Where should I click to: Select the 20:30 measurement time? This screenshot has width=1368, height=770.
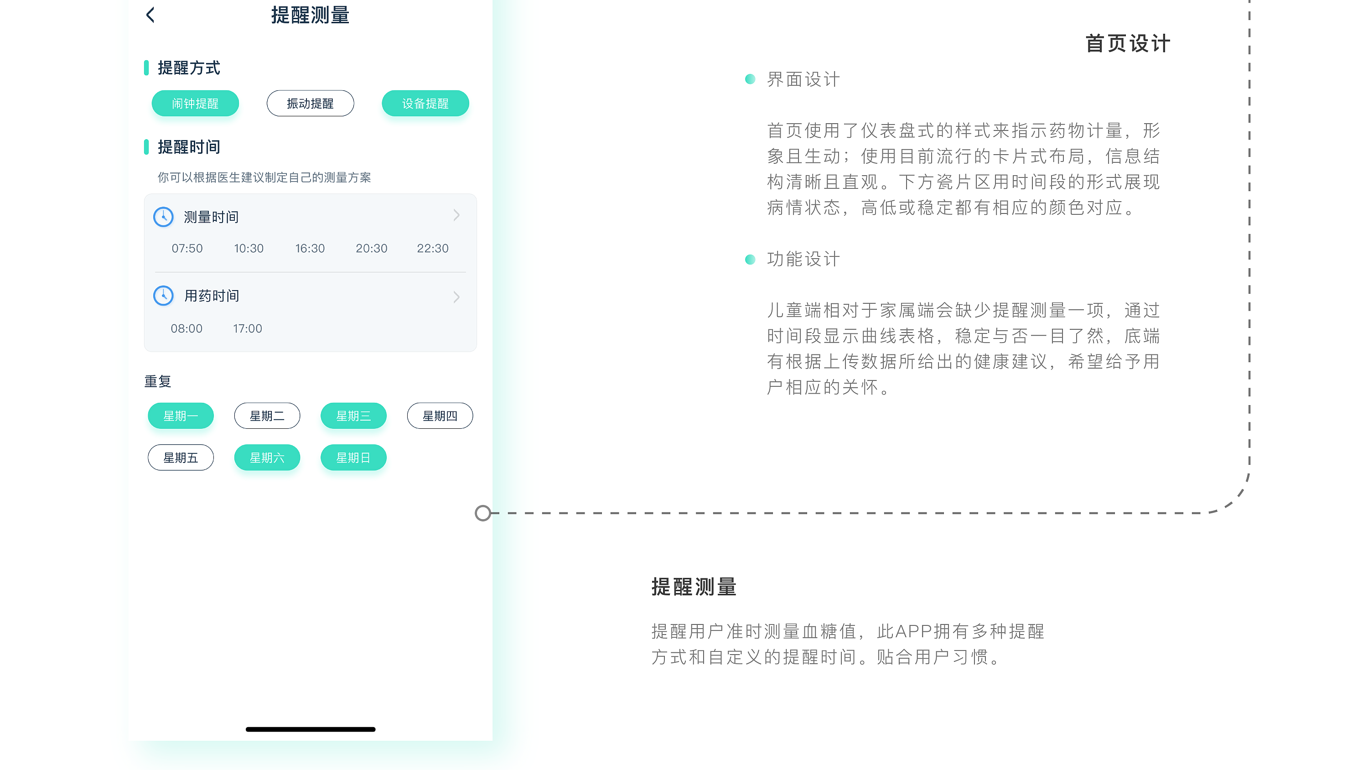tap(371, 248)
